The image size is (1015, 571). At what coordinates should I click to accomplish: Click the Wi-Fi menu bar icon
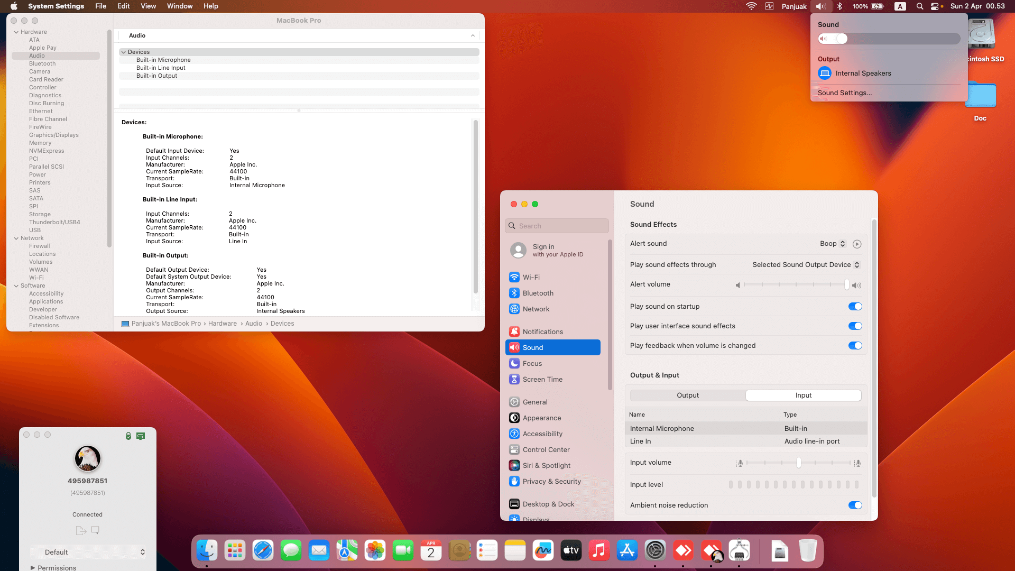point(751,6)
